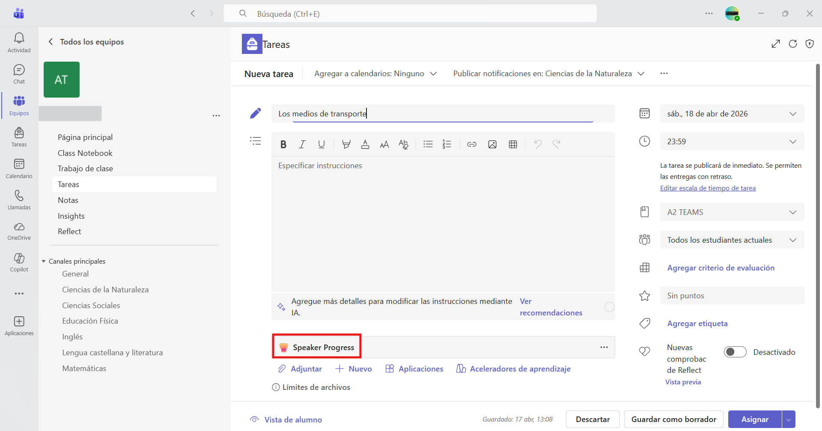This screenshot has width=822, height=431.
Task: Redo the last edit
Action: [x=557, y=144]
